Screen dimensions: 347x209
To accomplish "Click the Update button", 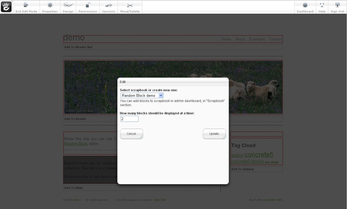I will pos(214,134).
